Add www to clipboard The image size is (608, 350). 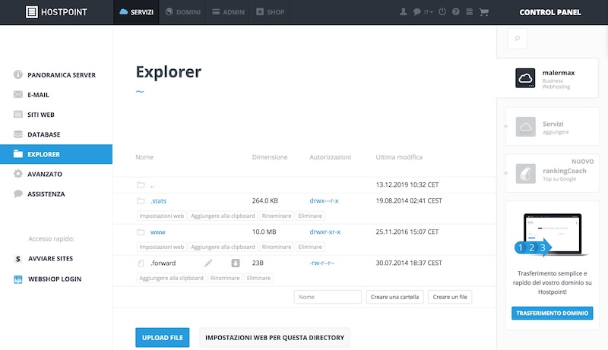pyautogui.click(x=223, y=247)
